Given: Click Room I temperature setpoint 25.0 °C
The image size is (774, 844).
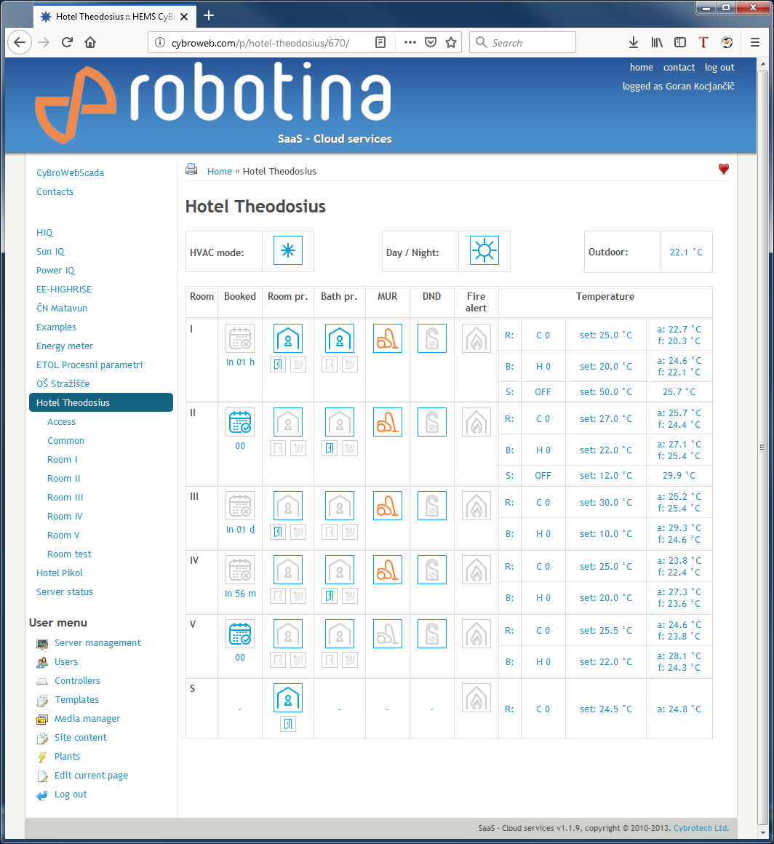Looking at the screenshot, I should 605,335.
